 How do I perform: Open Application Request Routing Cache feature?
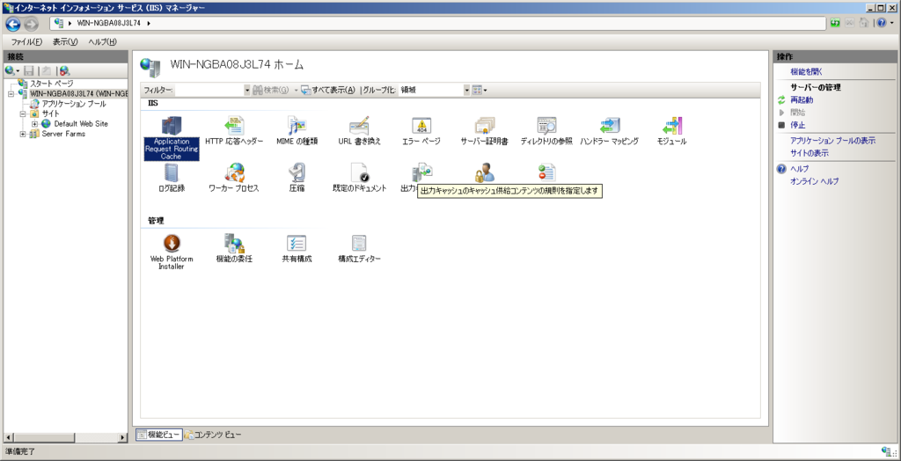coord(171,128)
